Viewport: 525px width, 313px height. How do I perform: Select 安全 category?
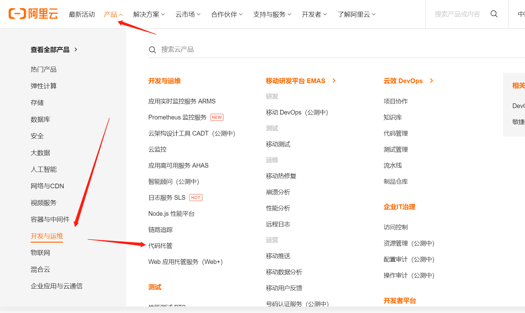(37, 136)
